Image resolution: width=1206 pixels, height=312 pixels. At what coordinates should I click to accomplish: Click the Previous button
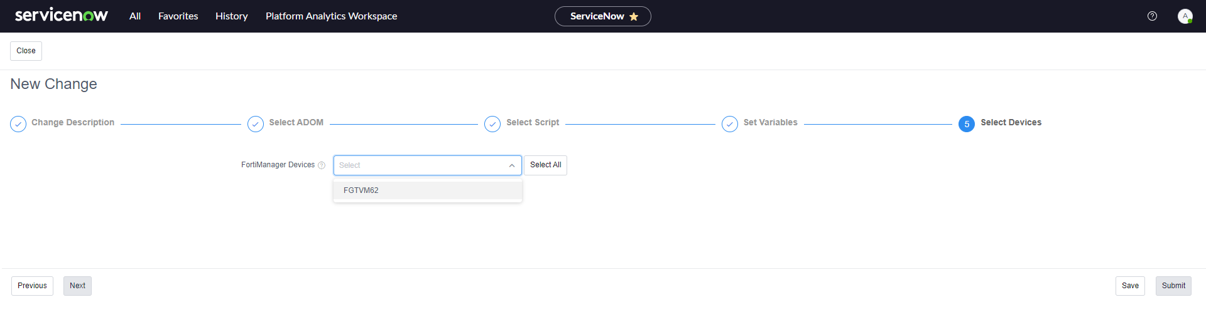click(x=32, y=286)
